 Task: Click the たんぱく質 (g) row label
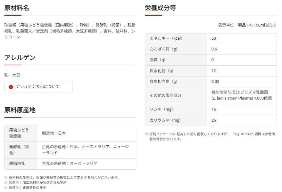163,49
